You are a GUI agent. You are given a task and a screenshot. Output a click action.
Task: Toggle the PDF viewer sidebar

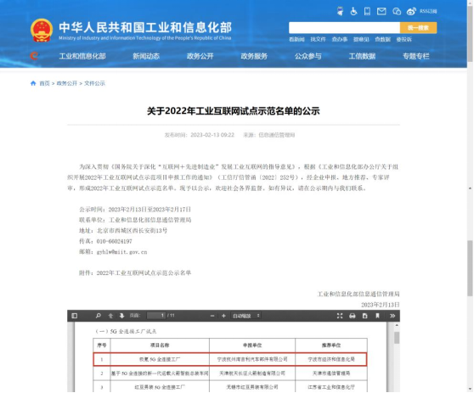[75, 316]
